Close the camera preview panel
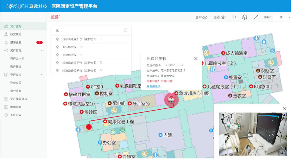 click(x=285, y=109)
